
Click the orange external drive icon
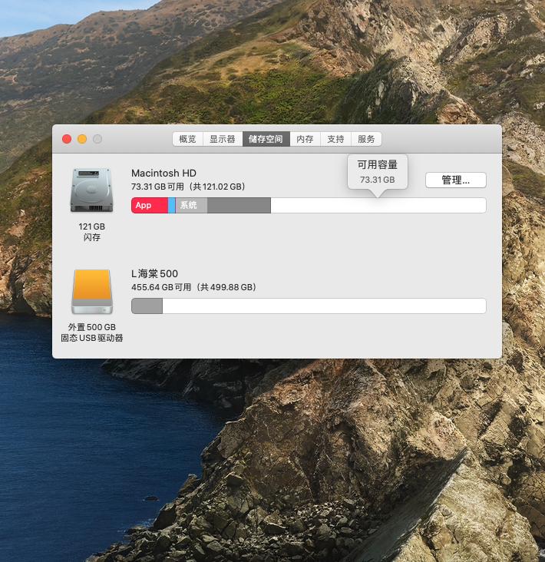pyautogui.click(x=92, y=292)
